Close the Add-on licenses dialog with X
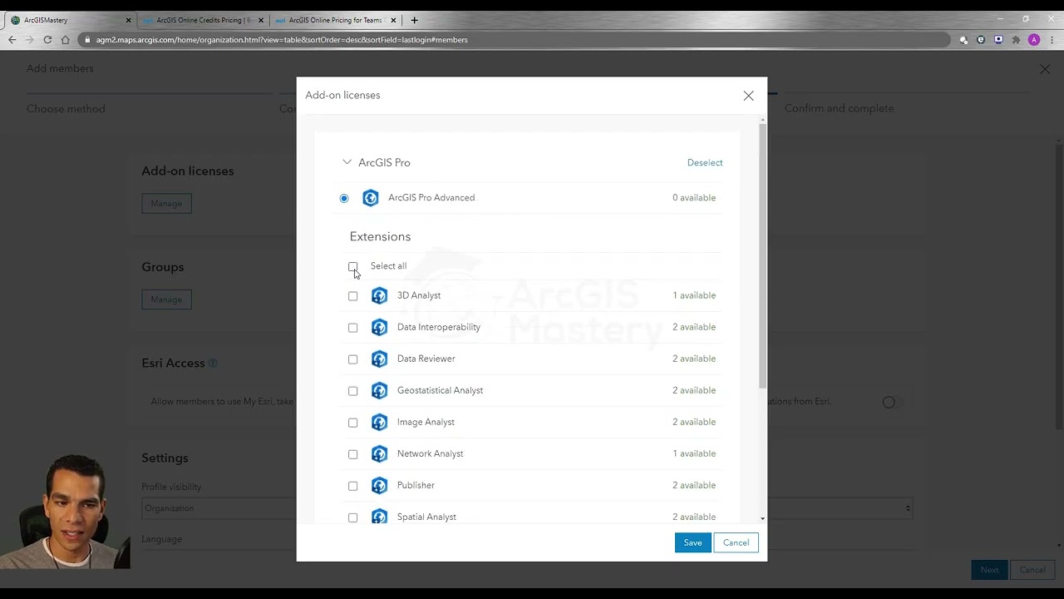 click(x=748, y=96)
